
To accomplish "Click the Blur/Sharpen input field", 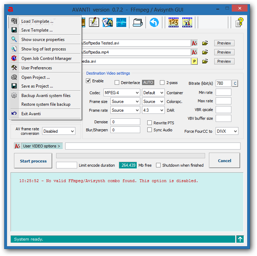I will point(125,130).
